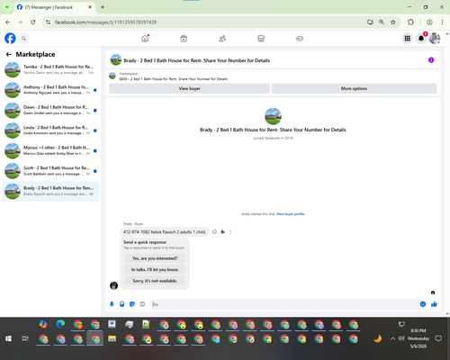The image size is (450, 360).
Task: Open the Facebook search icon
Action: tap(23, 39)
